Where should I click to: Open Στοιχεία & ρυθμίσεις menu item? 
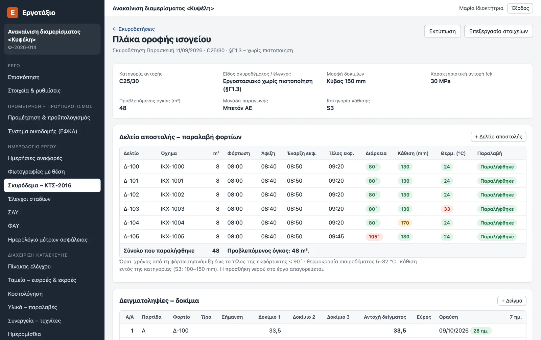pos(52,91)
